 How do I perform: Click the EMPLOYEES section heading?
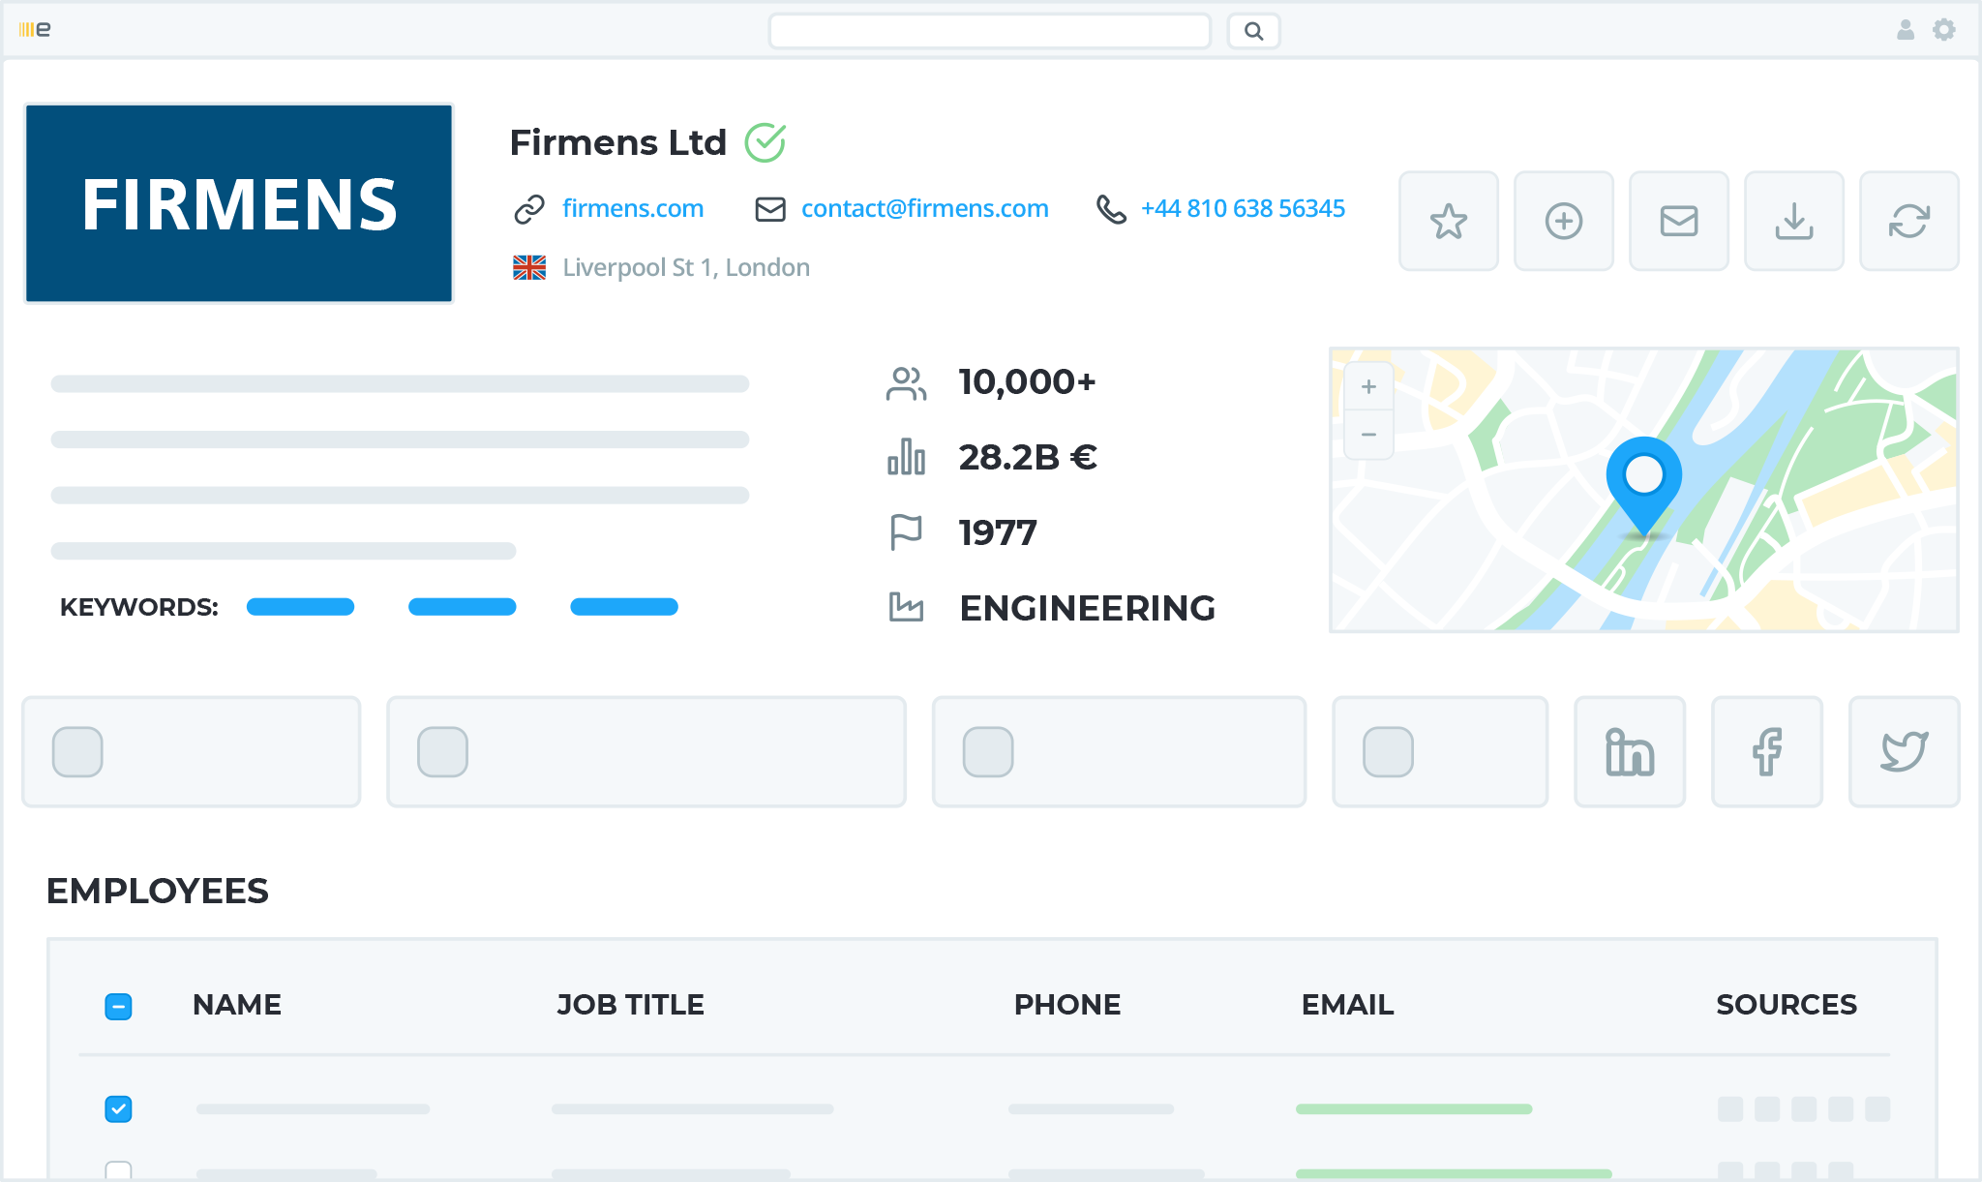(158, 891)
